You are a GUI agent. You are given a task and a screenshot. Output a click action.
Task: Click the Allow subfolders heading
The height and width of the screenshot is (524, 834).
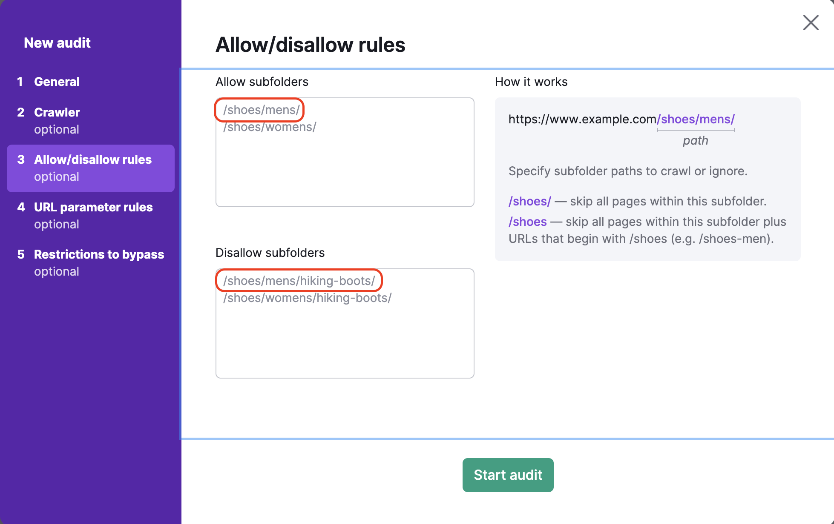tap(262, 82)
